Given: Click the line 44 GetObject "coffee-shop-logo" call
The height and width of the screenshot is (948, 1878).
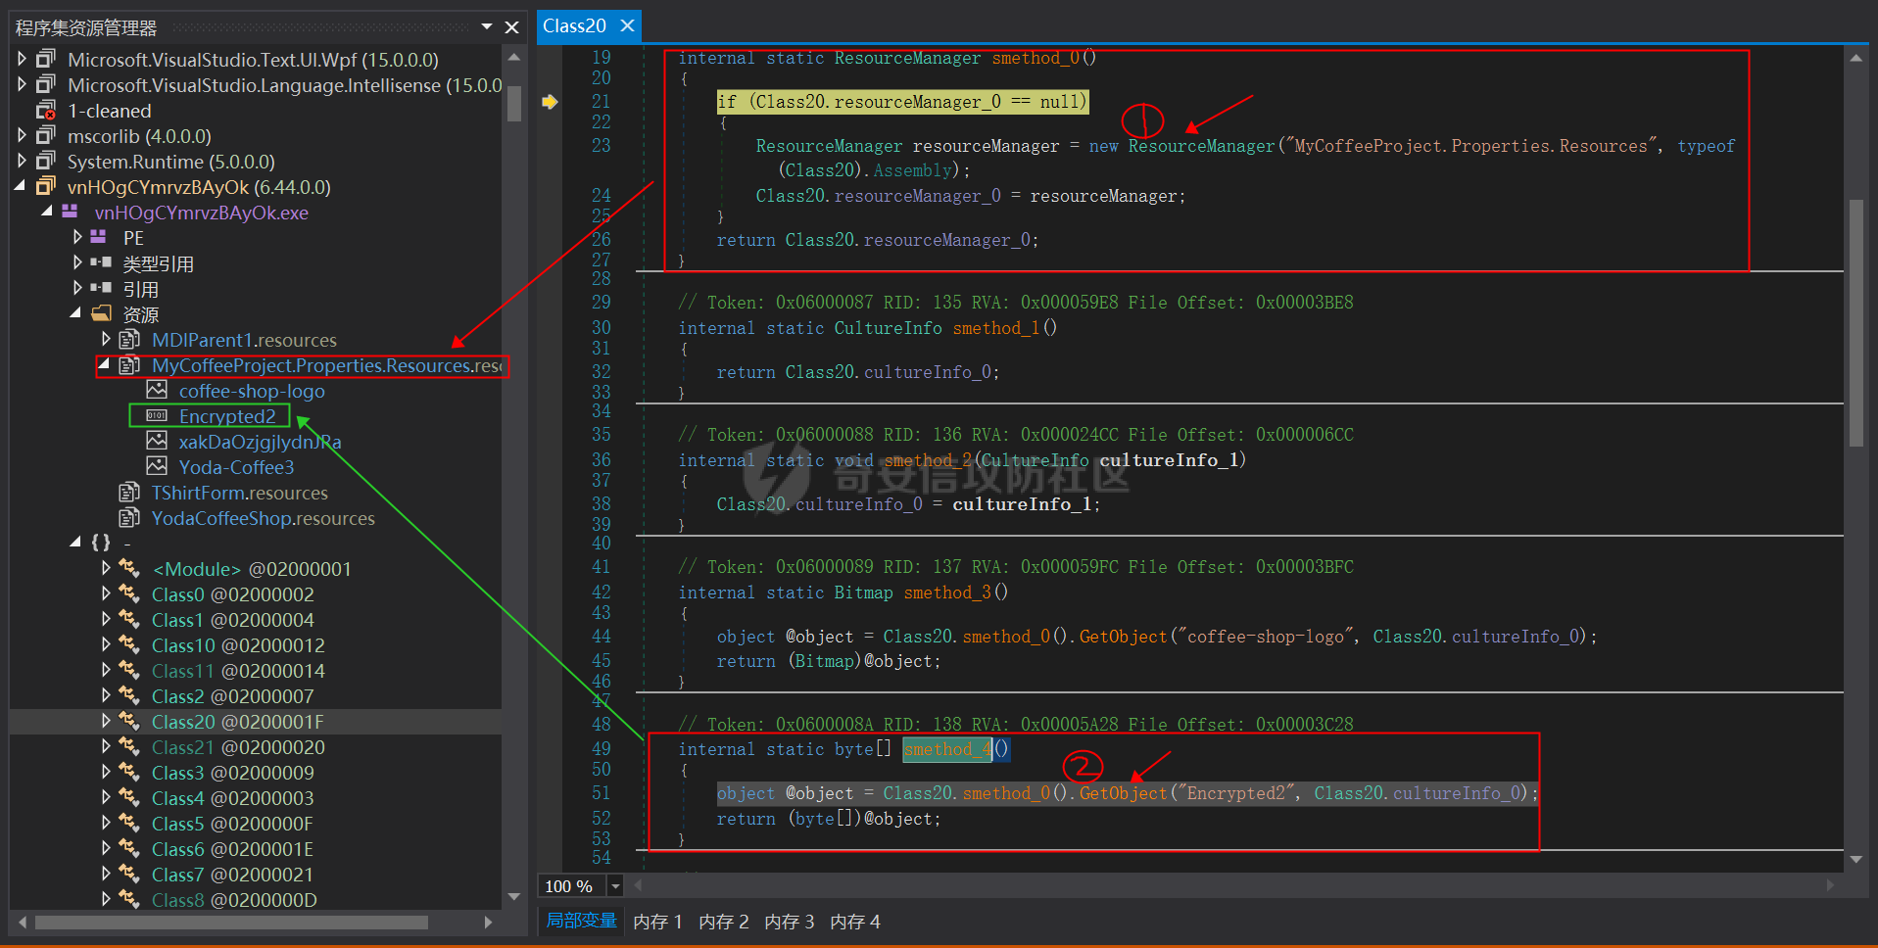Looking at the screenshot, I should pos(1123,637).
